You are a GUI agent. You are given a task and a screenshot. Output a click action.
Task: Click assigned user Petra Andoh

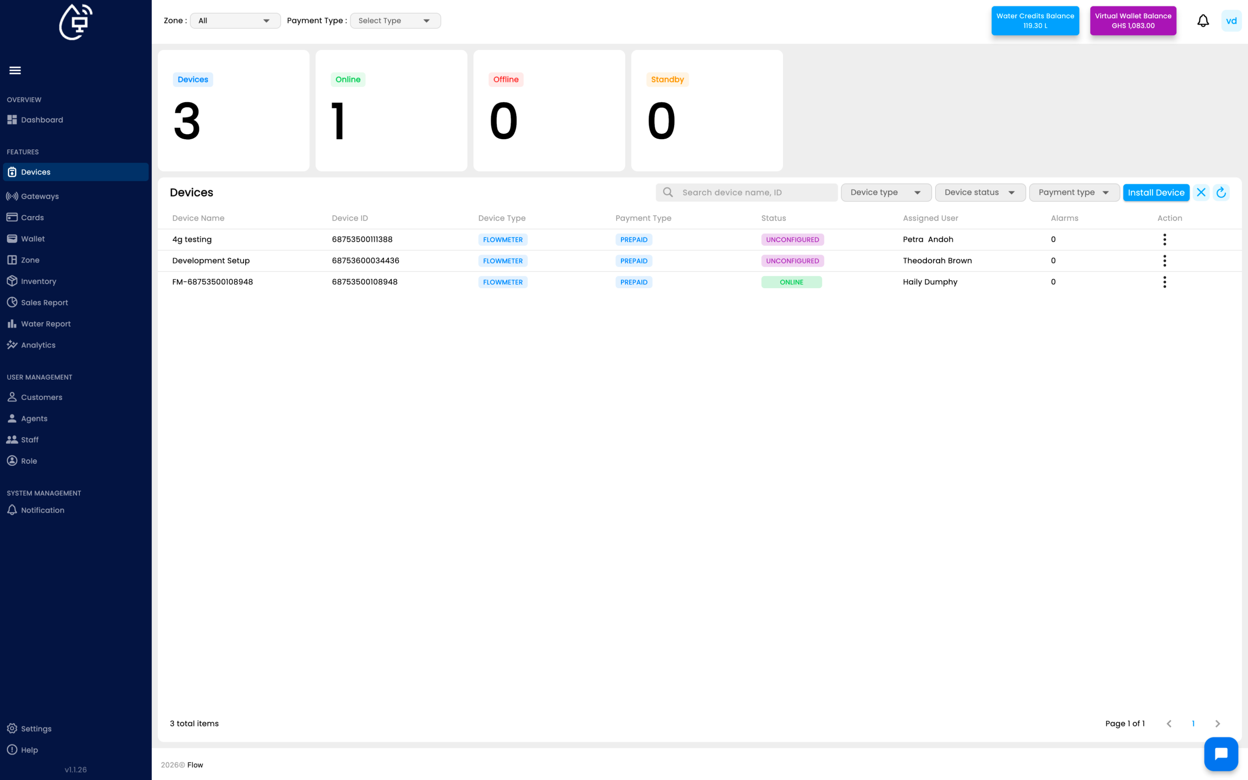(928, 239)
